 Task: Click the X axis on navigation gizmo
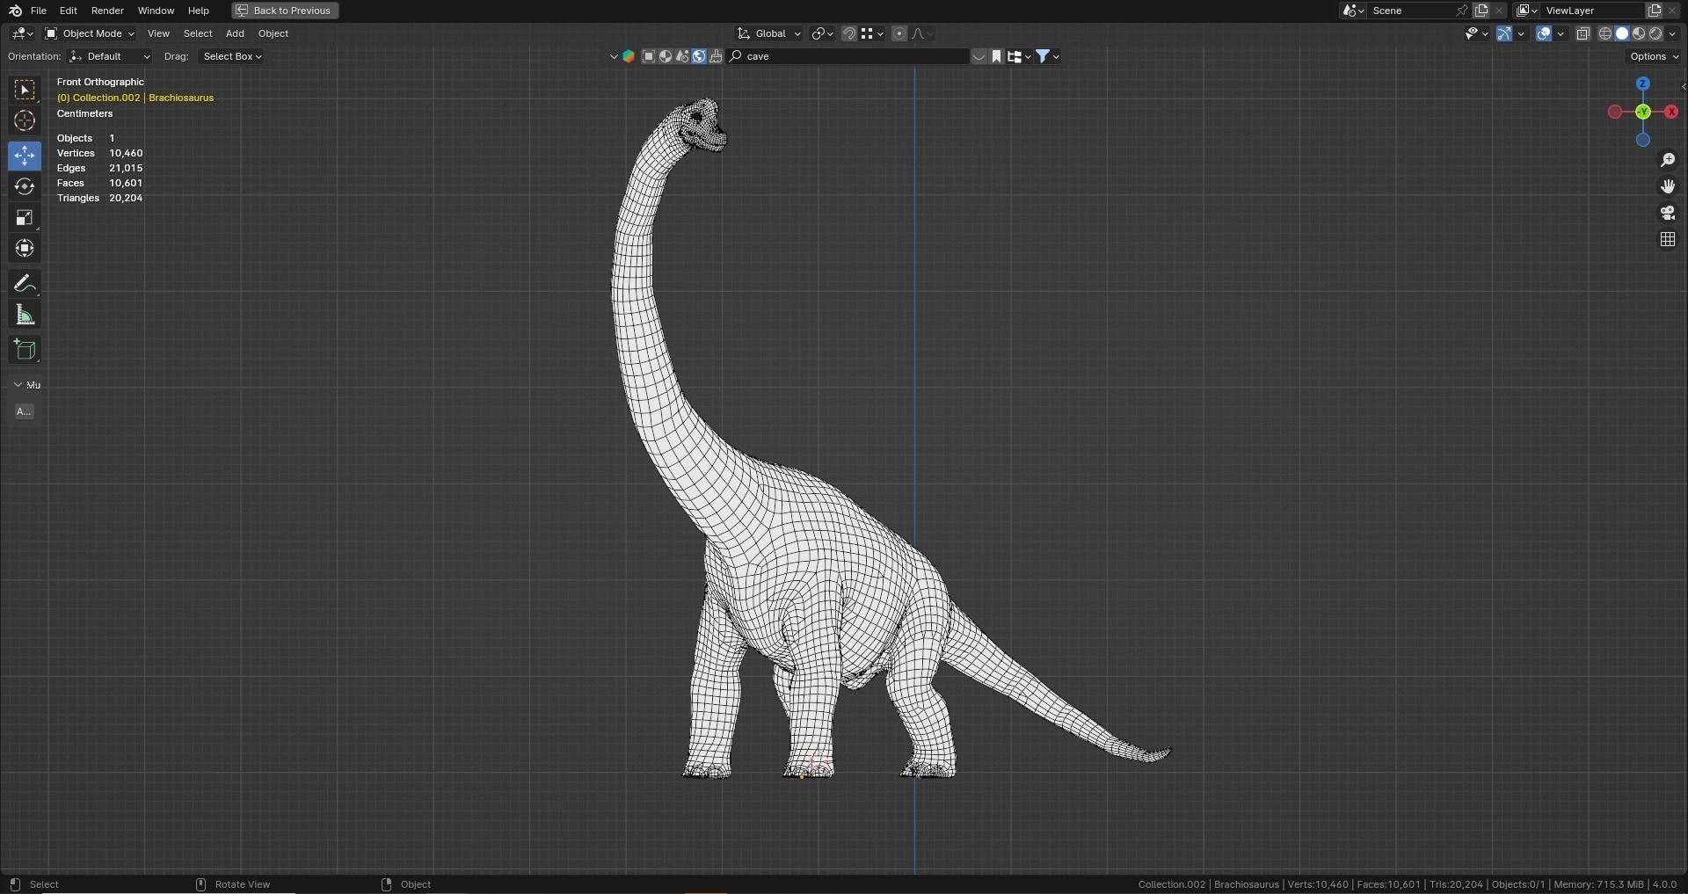[1671, 112]
